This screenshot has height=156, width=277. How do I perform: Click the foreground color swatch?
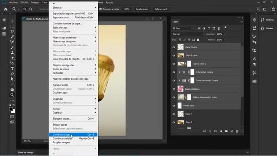(x=11, y=109)
